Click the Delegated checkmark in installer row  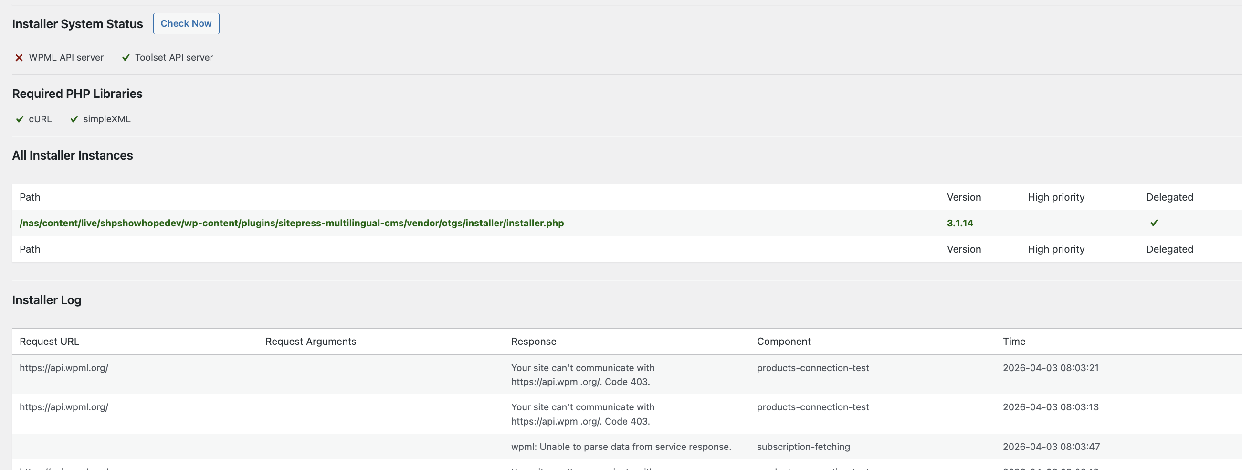(1154, 223)
